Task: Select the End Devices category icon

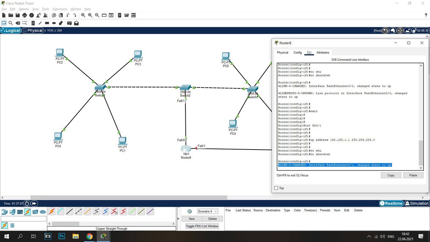Action: (x=12, y=212)
